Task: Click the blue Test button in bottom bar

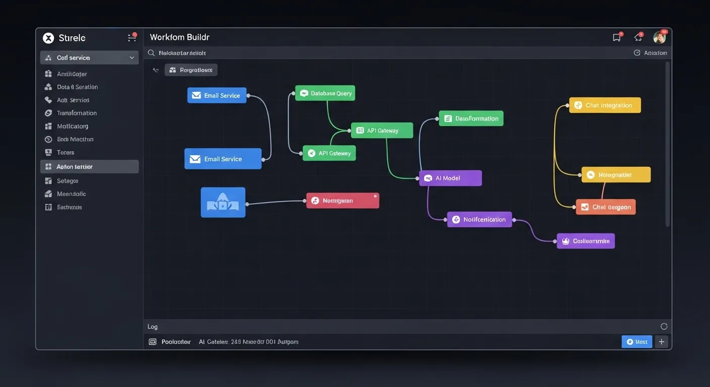Action: (x=636, y=341)
